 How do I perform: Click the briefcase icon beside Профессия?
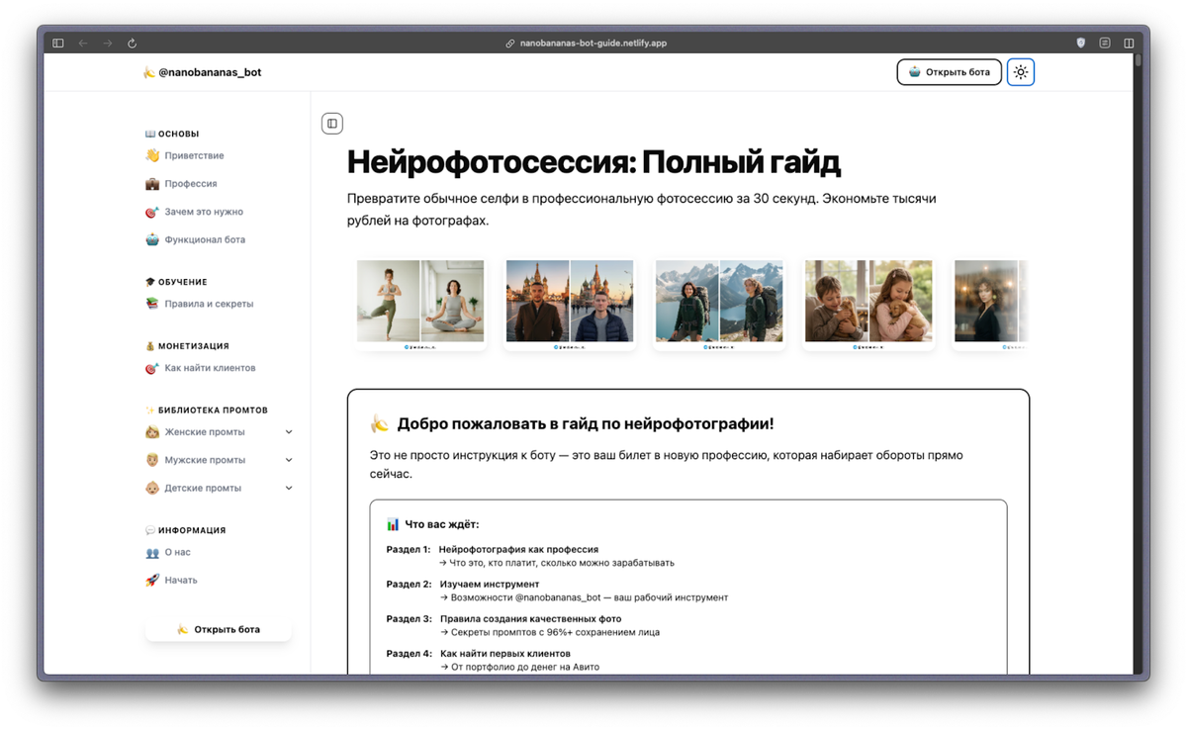[152, 184]
